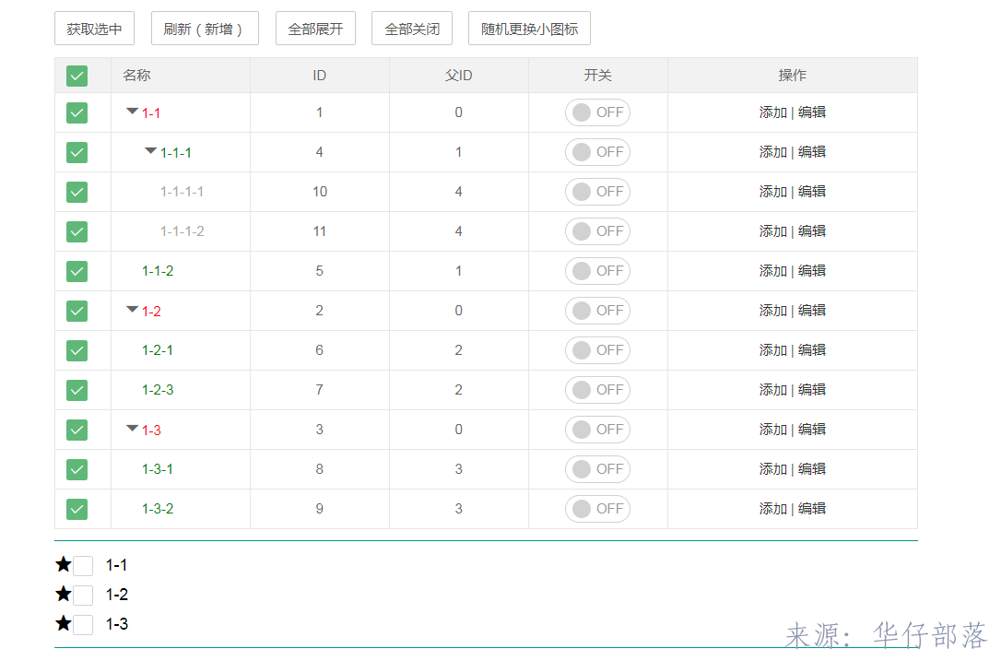Click the star icon beside bottom 1-3
This screenshot has height=649, width=990.
(x=63, y=623)
